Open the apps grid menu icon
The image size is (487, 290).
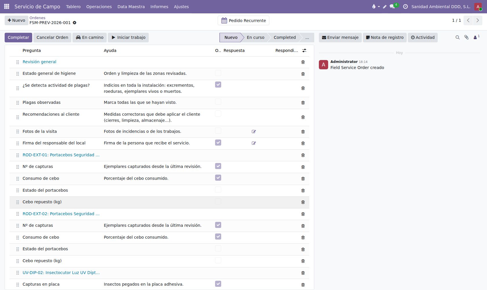coord(7,6)
